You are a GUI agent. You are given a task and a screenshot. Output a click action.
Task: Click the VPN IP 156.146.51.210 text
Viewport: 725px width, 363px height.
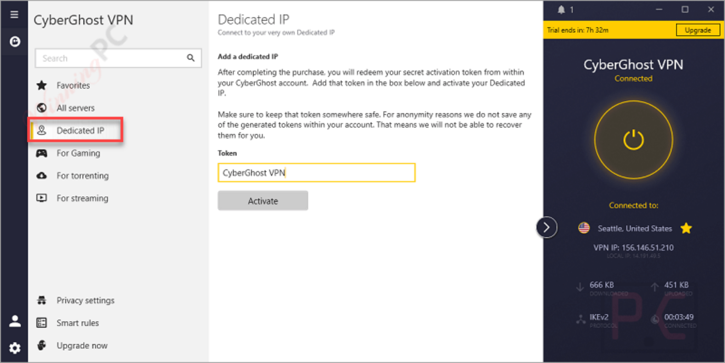(x=633, y=247)
